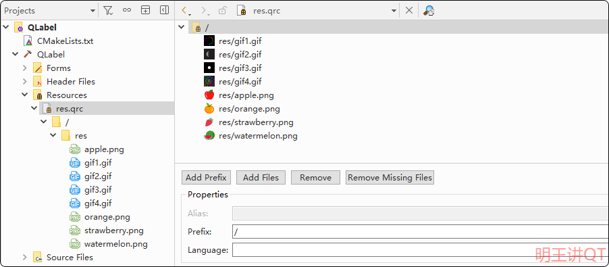This screenshot has height=267, width=609.
Task: Click the gif4 colorful thumbnail in resource list
Action: click(x=209, y=81)
